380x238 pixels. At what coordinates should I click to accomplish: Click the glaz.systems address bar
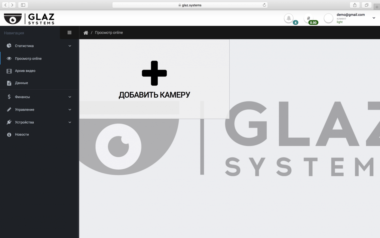coord(190,5)
